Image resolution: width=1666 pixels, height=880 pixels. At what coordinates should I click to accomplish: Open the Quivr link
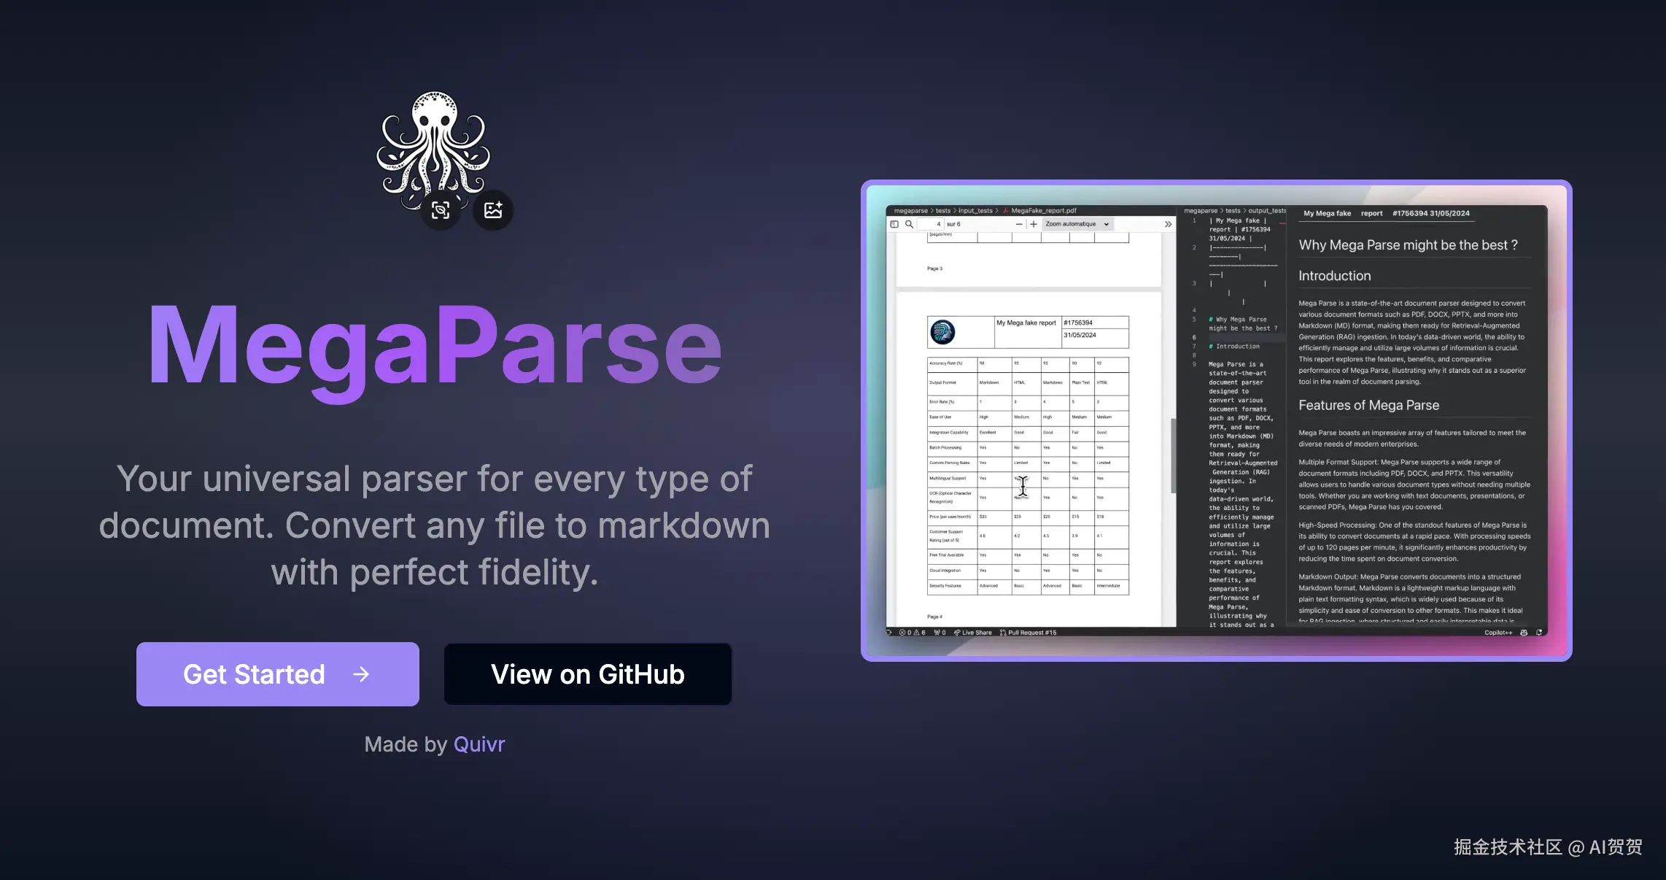479,744
